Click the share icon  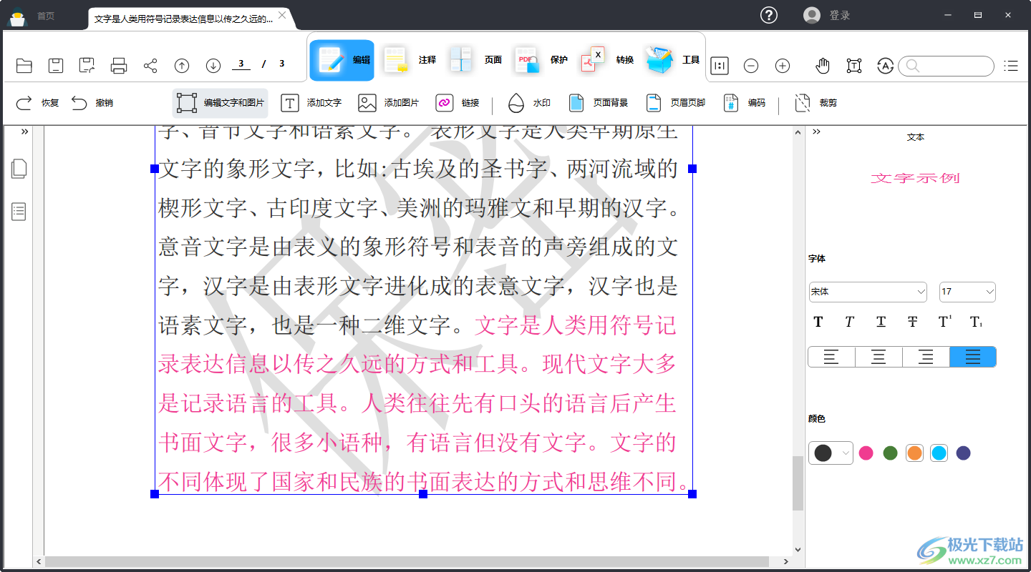pos(150,66)
